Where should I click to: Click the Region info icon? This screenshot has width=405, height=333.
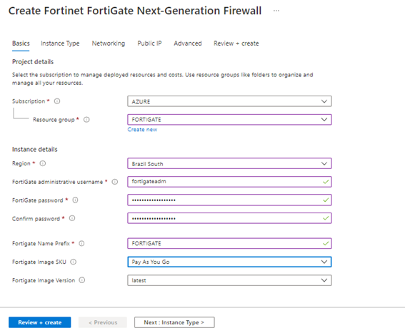(x=43, y=163)
